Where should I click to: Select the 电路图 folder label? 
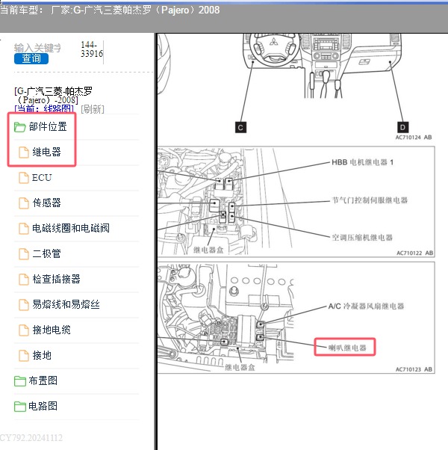point(43,406)
